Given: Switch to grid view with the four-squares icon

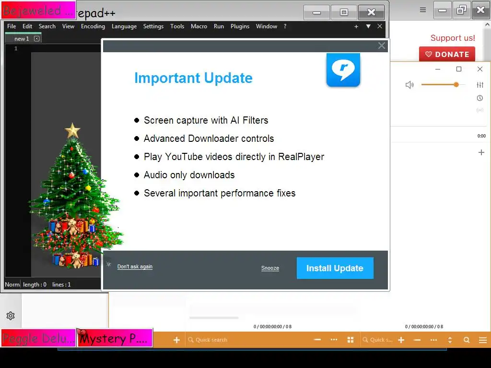Looking at the screenshot, I should 351,340.
